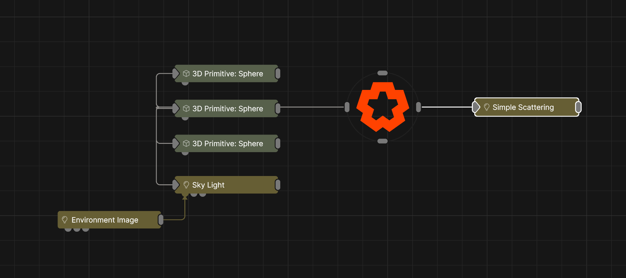Image resolution: width=626 pixels, height=278 pixels.
Task: Click the output port of top Sphere node
Action: pyautogui.click(x=277, y=73)
